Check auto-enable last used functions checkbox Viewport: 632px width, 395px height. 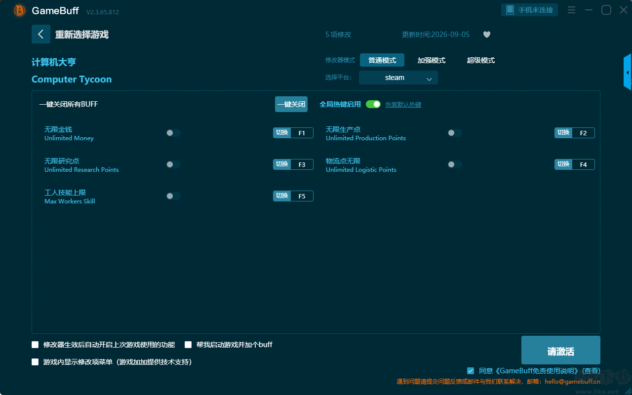(35, 345)
